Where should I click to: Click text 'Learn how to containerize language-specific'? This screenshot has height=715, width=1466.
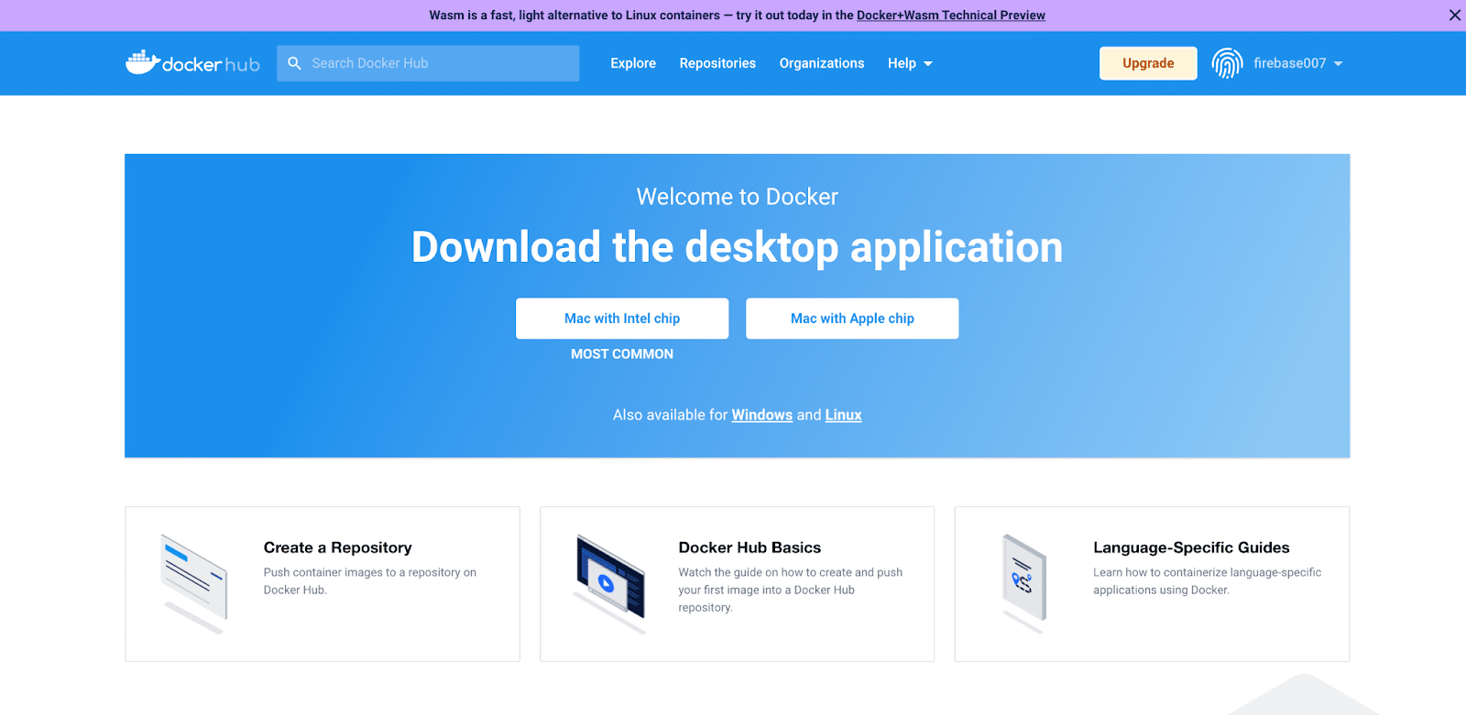point(1208,572)
